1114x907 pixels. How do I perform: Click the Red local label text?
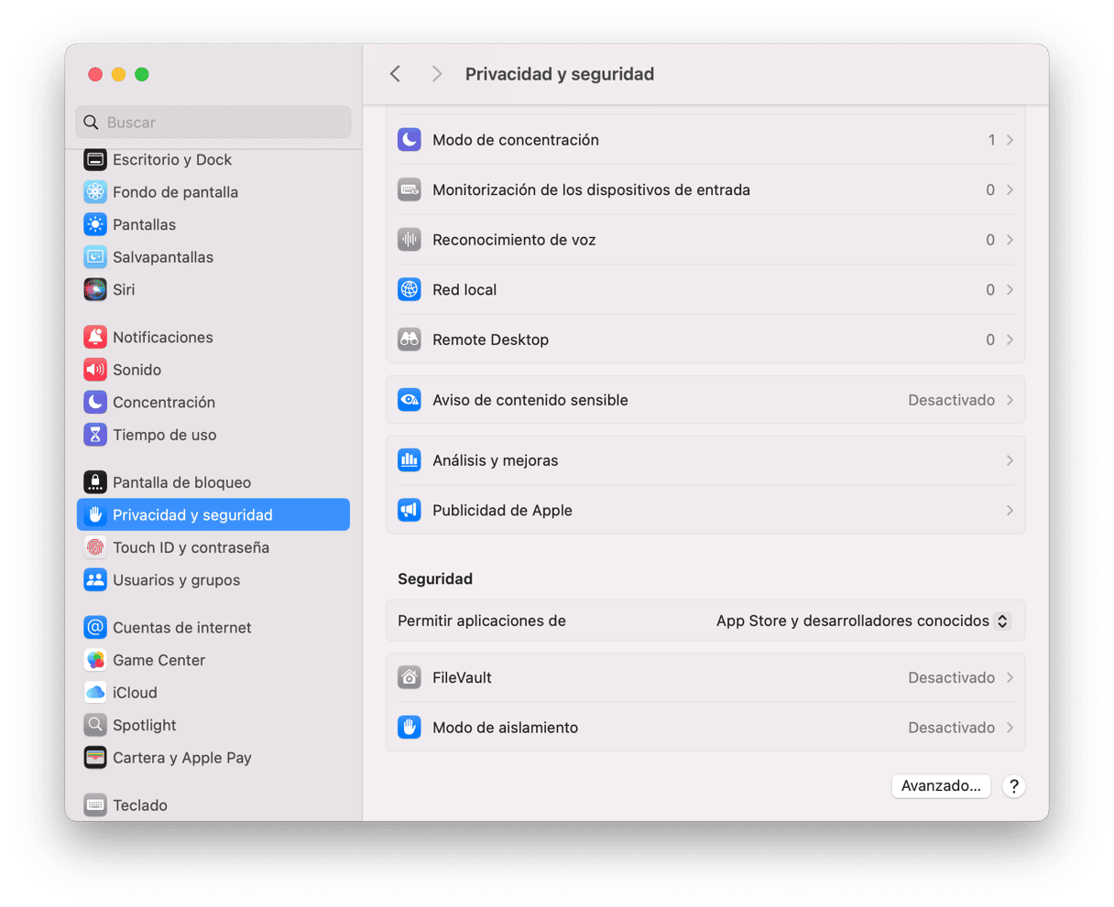[x=464, y=289]
